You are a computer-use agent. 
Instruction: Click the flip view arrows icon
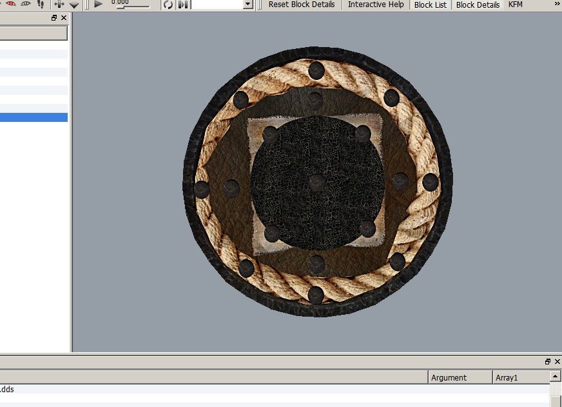click(59, 4)
